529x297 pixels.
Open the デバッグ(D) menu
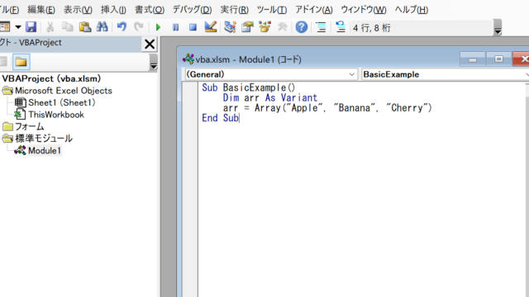[x=192, y=10]
